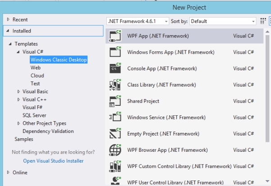Switch to small icons grid view
Screen dimensions: 271x186
coord(263,21)
